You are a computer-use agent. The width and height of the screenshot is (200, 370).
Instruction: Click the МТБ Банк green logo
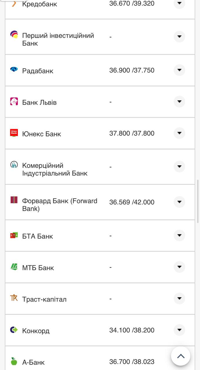(x=14, y=267)
